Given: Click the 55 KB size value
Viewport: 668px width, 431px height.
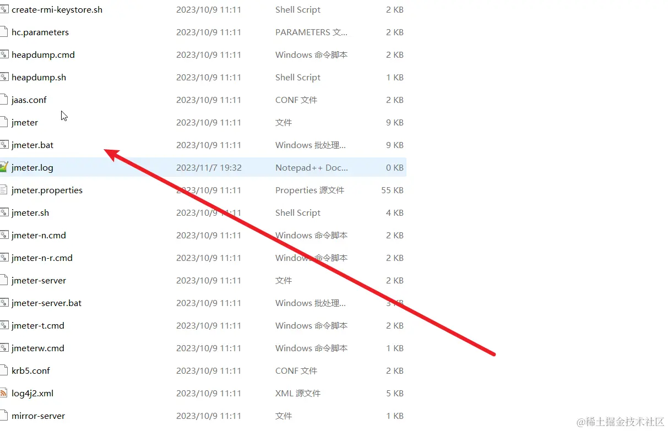Looking at the screenshot, I should [392, 190].
